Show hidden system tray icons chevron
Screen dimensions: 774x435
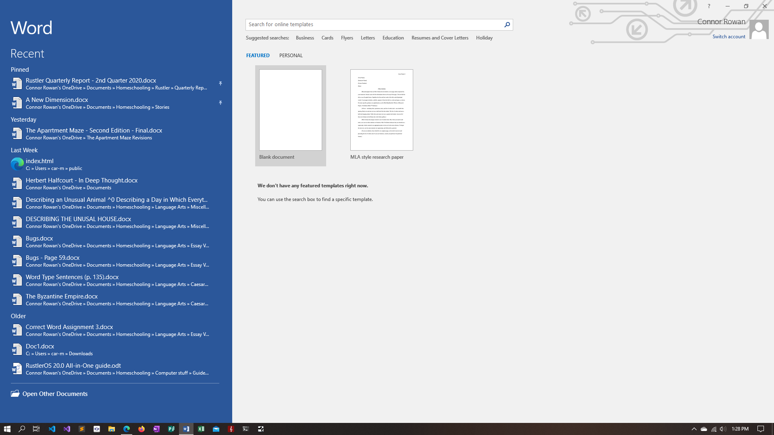pos(694,429)
